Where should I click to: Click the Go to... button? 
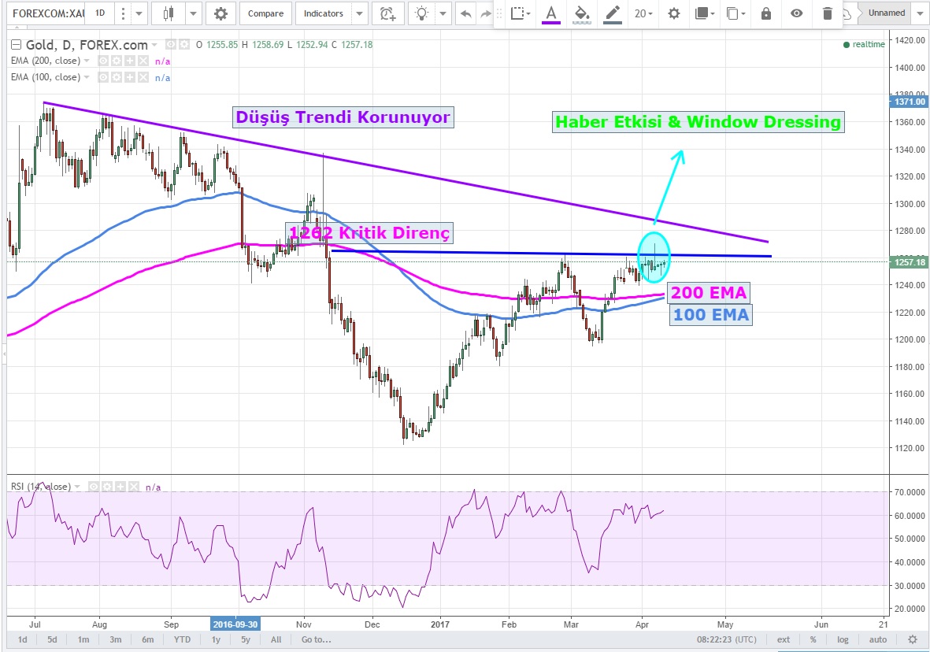(316, 639)
